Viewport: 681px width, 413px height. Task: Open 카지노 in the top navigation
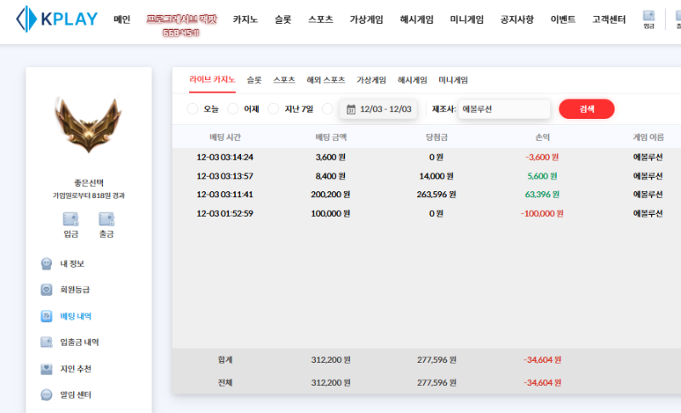pyautogui.click(x=245, y=20)
